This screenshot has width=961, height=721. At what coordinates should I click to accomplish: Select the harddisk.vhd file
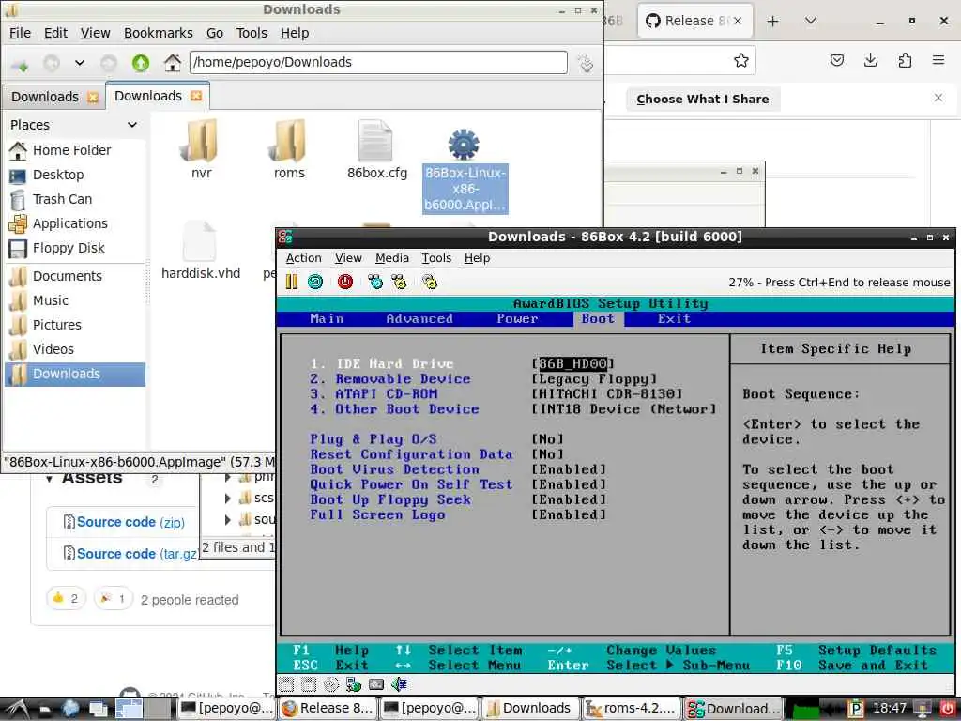click(x=201, y=251)
